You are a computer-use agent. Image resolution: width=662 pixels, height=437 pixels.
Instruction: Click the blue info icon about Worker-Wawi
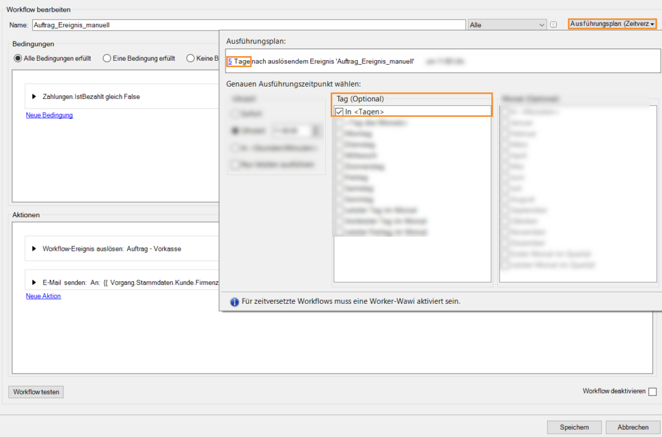235,301
